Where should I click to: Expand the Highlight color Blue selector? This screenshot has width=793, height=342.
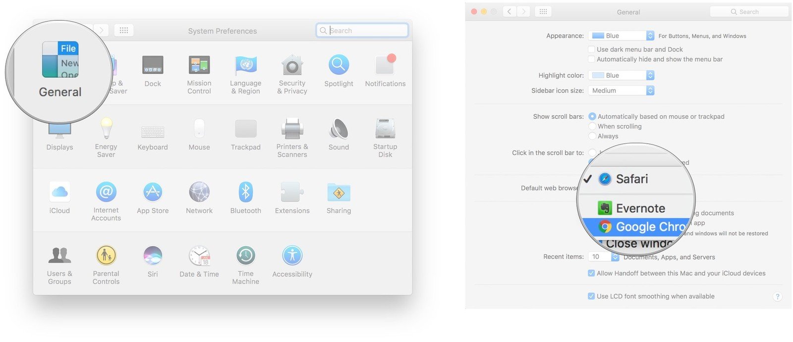click(622, 75)
